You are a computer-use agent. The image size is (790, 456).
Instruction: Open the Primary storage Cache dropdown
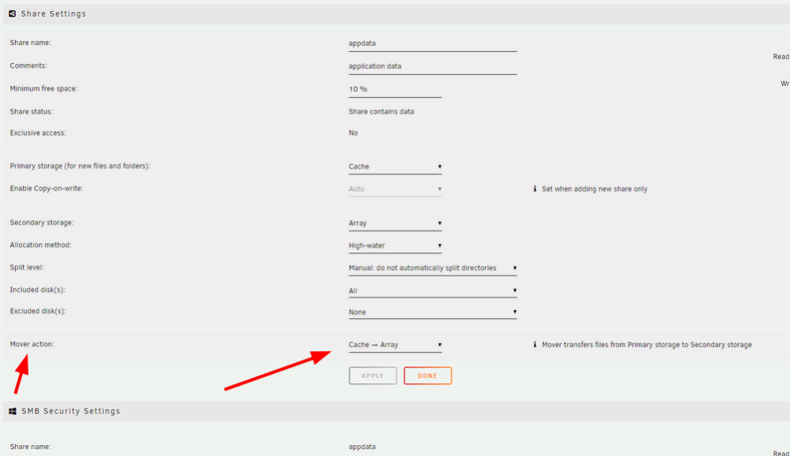click(x=395, y=166)
